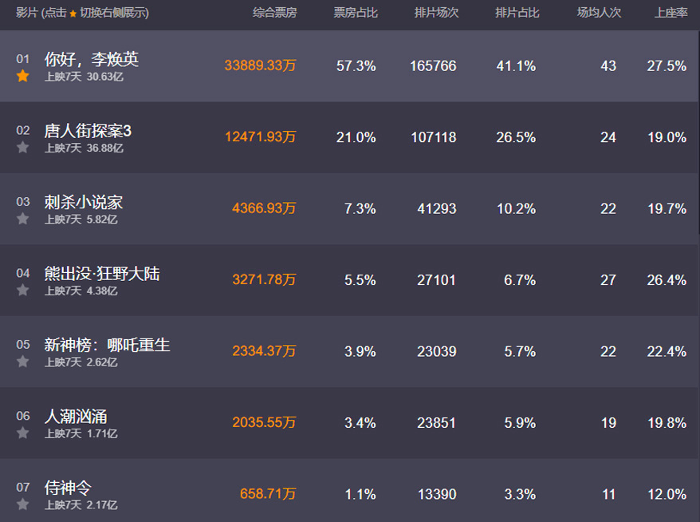Open the 刺杀小说家 film title
This screenshot has height=522, width=700.
(84, 202)
